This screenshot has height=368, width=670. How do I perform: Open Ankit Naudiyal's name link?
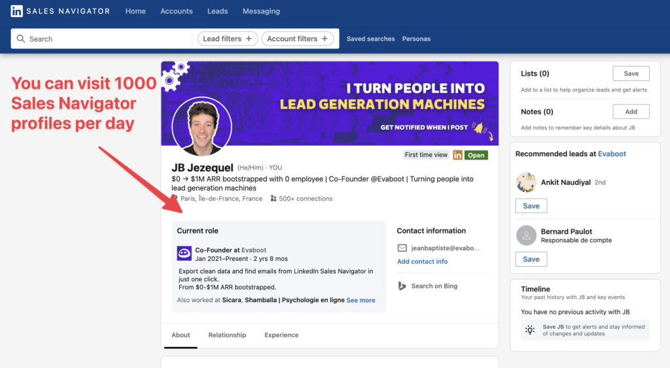pyautogui.click(x=566, y=182)
